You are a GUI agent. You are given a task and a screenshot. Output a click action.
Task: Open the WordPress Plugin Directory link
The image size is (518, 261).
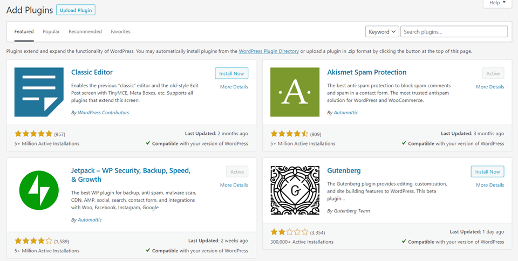pyautogui.click(x=269, y=51)
